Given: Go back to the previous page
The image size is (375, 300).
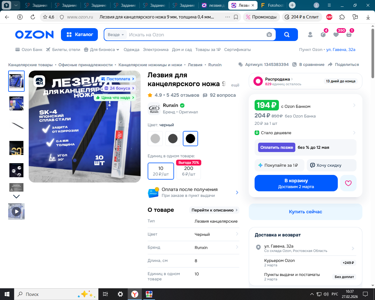Looking at the screenshot, I should pyautogui.click(x=7, y=17).
